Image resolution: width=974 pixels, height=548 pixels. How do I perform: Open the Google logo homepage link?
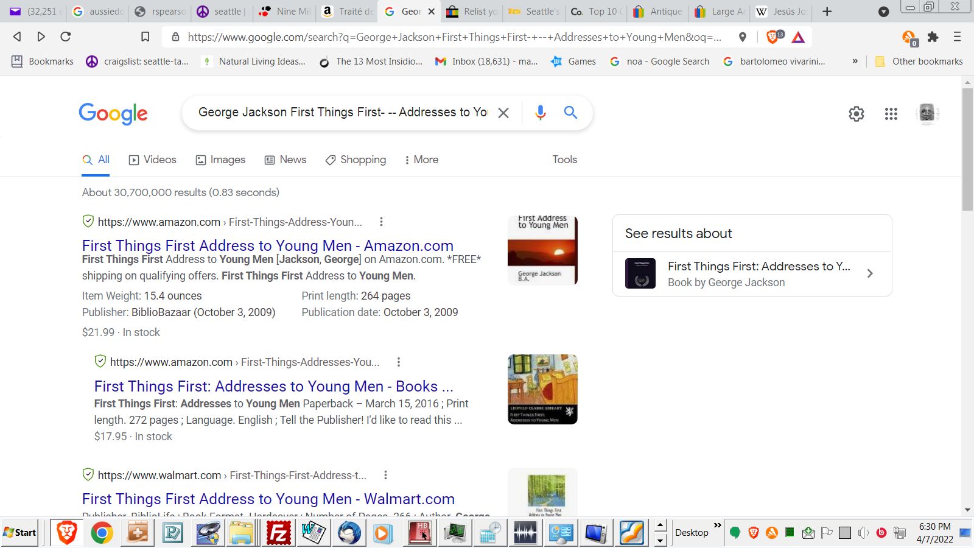click(113, 114)
